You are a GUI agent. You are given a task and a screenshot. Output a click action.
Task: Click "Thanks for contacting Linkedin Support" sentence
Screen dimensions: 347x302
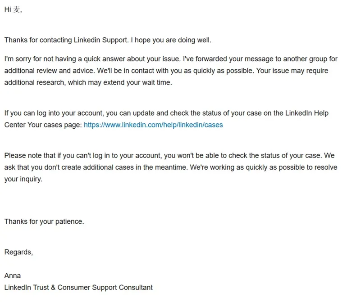pos(66,40)
